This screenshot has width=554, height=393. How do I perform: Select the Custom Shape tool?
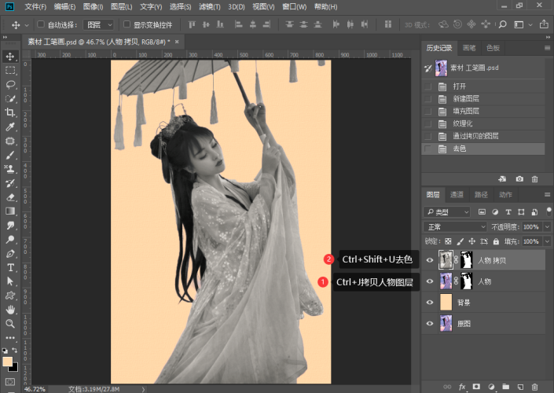coord(10,296)
